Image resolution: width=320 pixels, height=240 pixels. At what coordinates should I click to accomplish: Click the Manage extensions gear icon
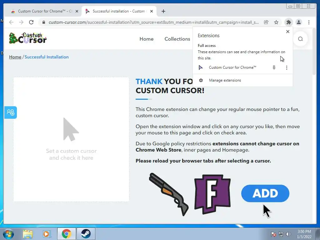coord(201,80)
